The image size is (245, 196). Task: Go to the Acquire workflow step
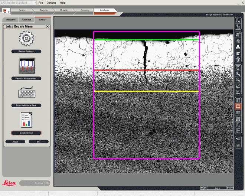coord(43,10)
